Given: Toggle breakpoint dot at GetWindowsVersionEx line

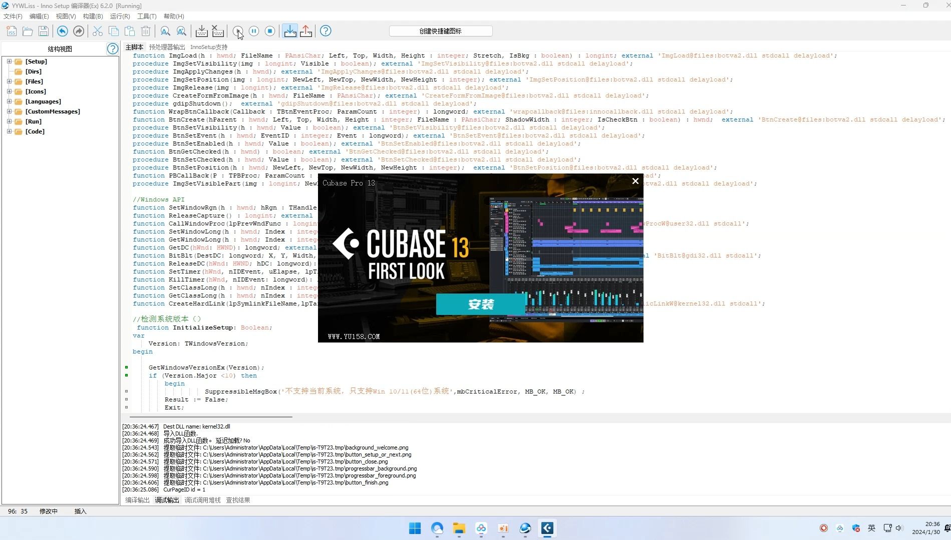Looking at the screenshot, I should coord(126,367).
